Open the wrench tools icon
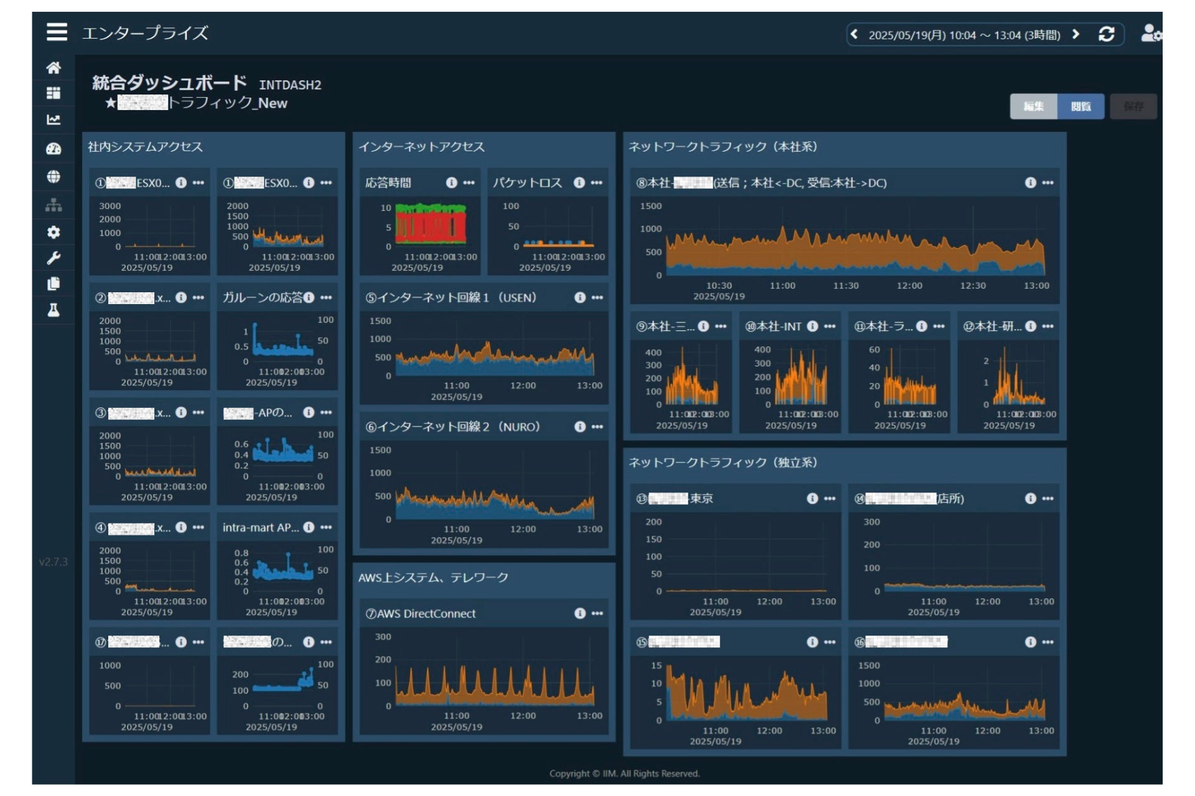 (x=54, y=258)
